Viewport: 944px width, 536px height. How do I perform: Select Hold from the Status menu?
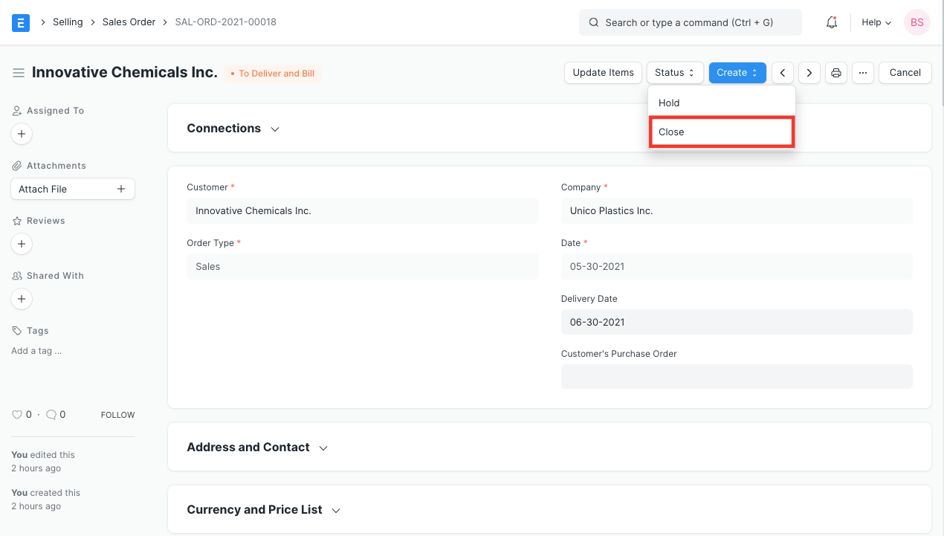(x=668, y=103)
